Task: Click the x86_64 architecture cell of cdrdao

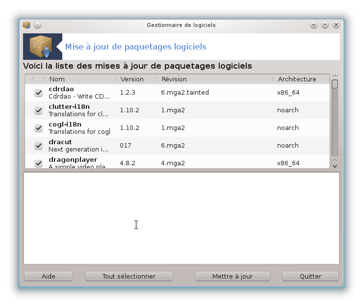Action: [x=288, y=93]
